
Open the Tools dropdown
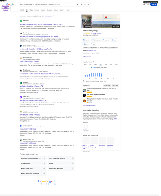69,10
